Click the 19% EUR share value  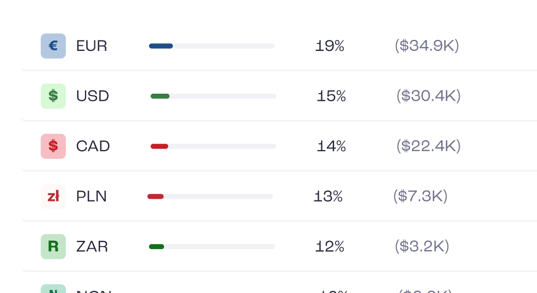pyautogui.click(x=330, y=46)
